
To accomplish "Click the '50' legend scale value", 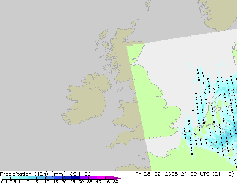I will (116, 182).
